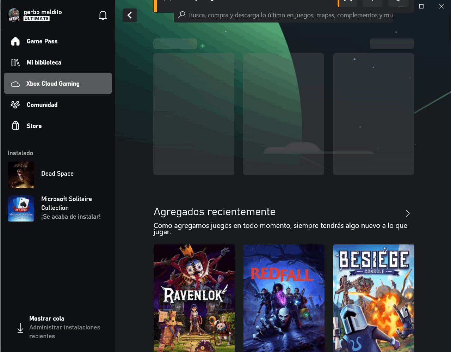The width and height of the screenshot is (451, 352).
Task: Focus the search box for games
Action: click(x=284, y=15)
